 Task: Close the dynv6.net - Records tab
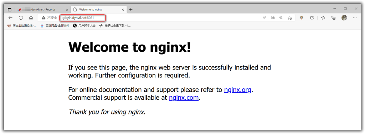[67, 10]
